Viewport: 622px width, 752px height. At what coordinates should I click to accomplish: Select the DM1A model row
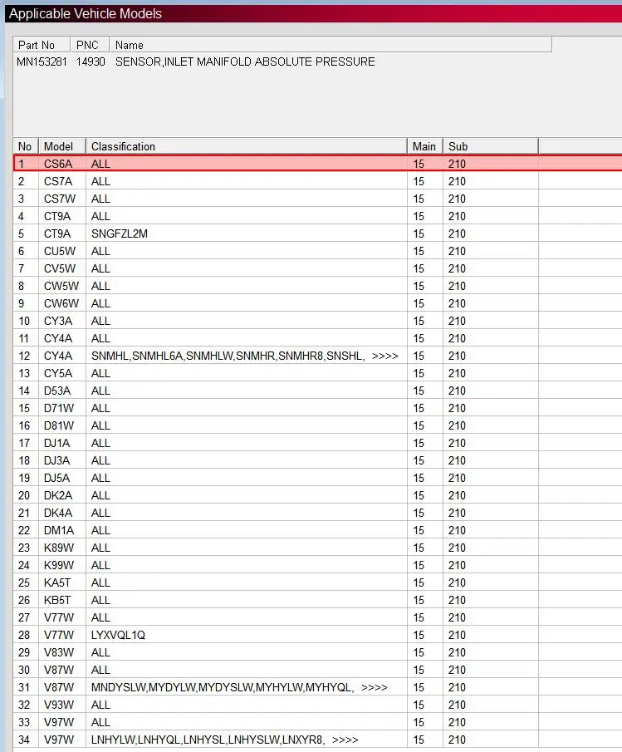coord(318,530)
